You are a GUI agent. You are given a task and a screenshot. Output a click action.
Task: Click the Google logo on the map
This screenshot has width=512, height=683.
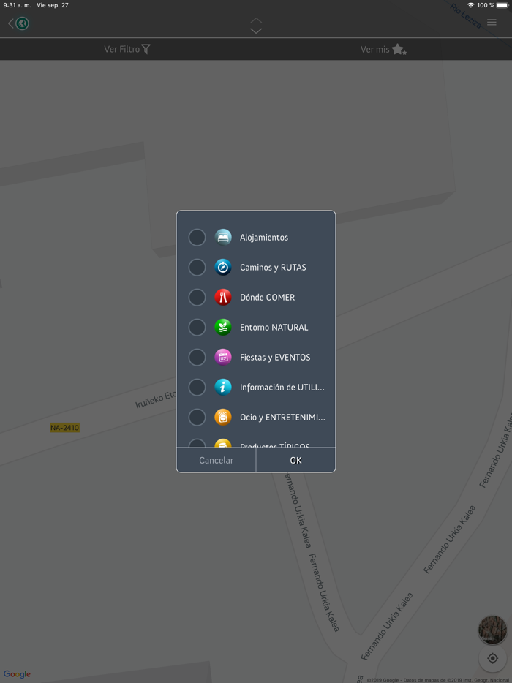click(x=17, y=674)
